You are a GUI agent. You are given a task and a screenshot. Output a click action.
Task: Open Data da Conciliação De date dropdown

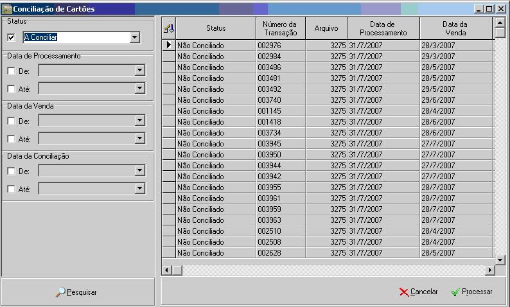[x=140, y=170]
